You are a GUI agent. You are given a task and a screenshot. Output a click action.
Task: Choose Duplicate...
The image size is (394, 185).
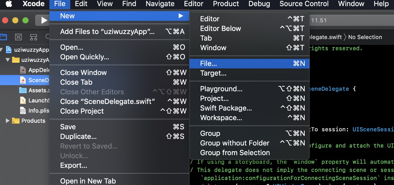(x=119, y=137)
